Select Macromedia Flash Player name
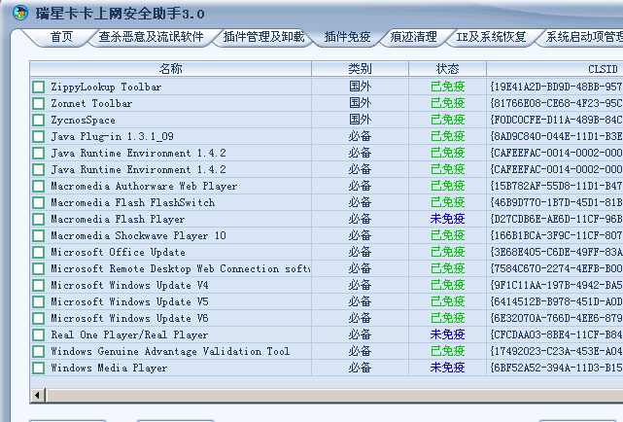623x422 pixels. (118, 220)
